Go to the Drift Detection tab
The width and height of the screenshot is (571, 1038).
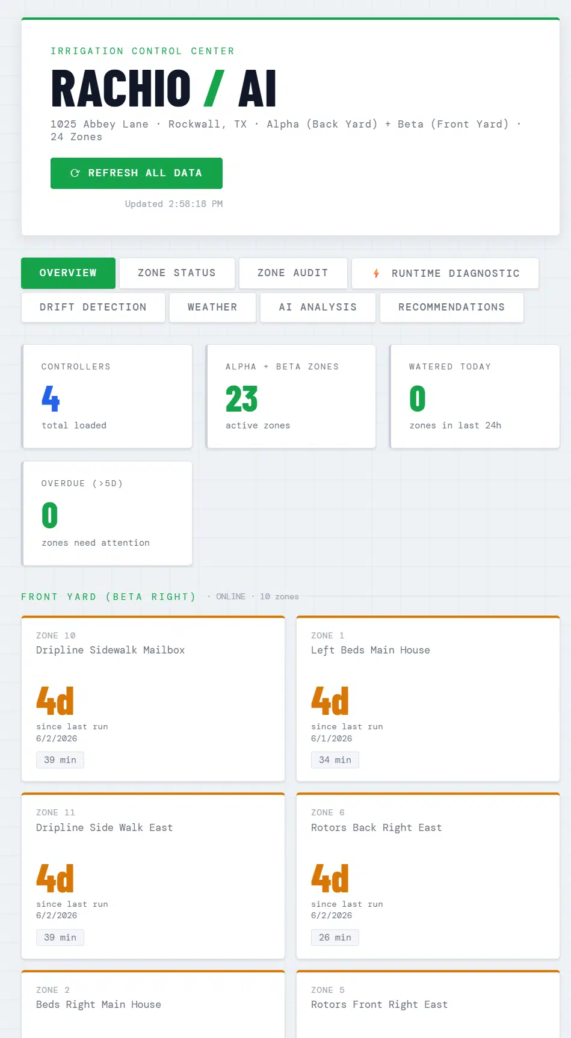[93, 307]
